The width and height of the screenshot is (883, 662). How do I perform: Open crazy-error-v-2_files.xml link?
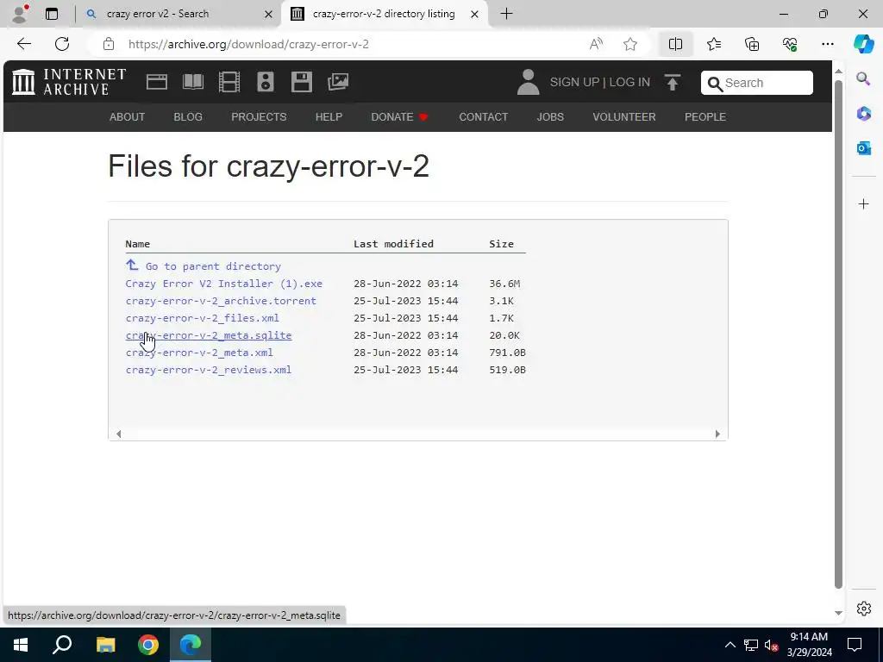(202, 318)
